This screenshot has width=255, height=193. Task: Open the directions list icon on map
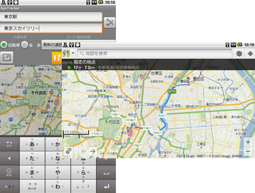coord(69,152)
